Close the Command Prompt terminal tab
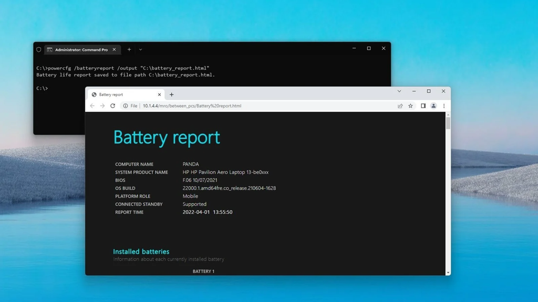Image resolution: width=538 pixels, height=302 pixels. click(114, 50)
